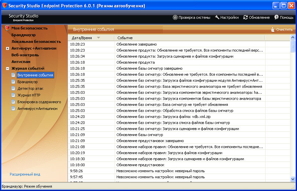Click the Настройки wrench icon
The height and width of the screenshot is (191, 297).
(x=217, y=17)
